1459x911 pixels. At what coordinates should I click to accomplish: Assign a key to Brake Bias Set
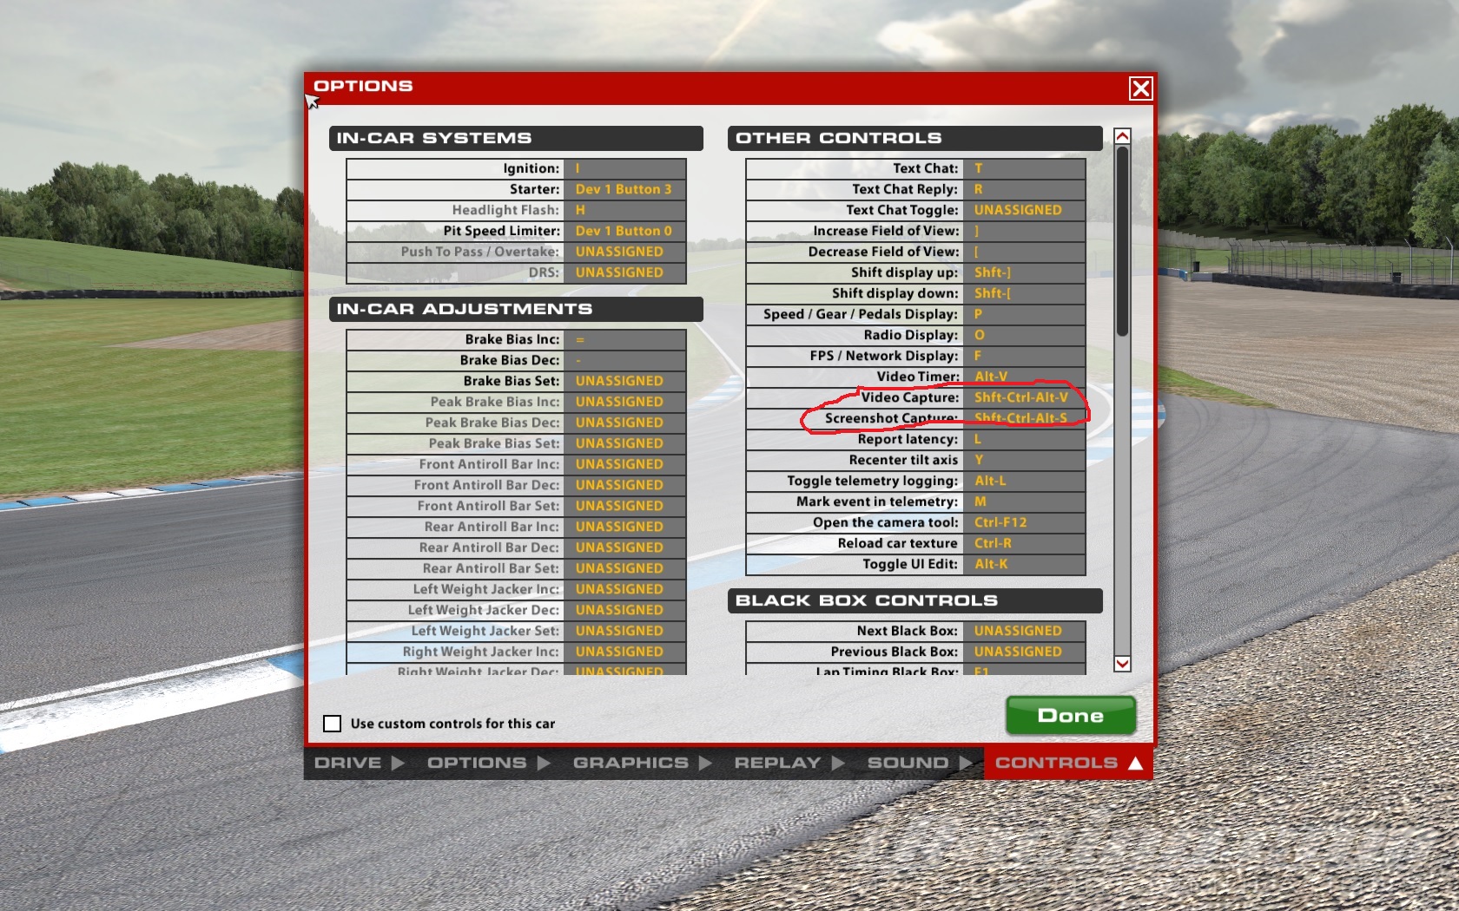tap(624, 381)
